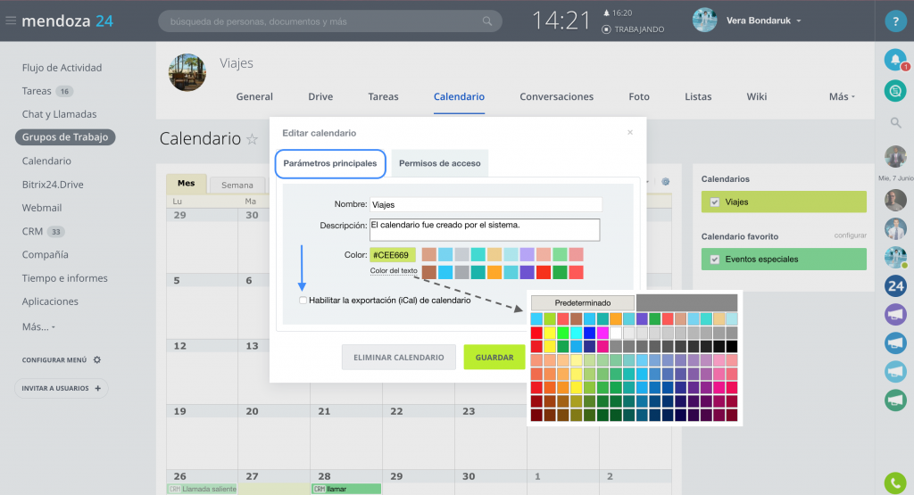
Task: Open CRM in the left menu
Action: (33, 231)
